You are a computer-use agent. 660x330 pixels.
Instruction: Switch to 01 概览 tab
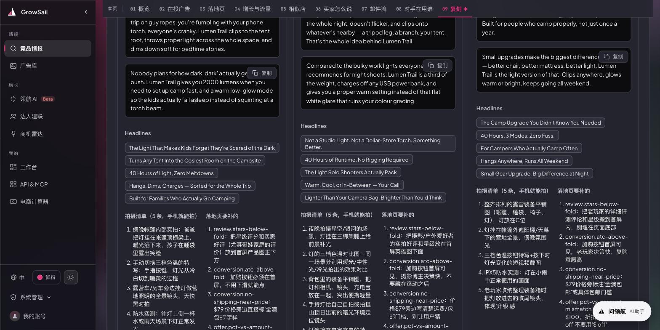tap(140, 9)
